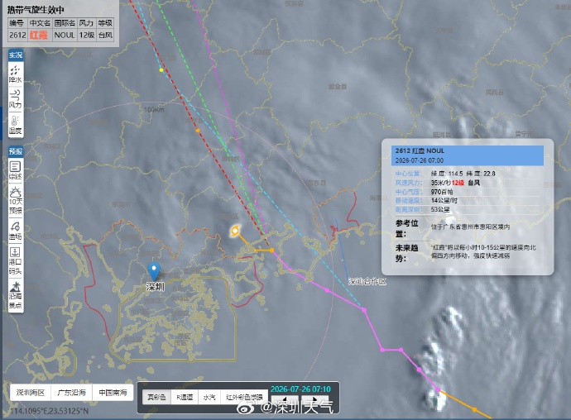Select the R通道 satellite channel
Screen dimensions: 571x420
(185, 397)
